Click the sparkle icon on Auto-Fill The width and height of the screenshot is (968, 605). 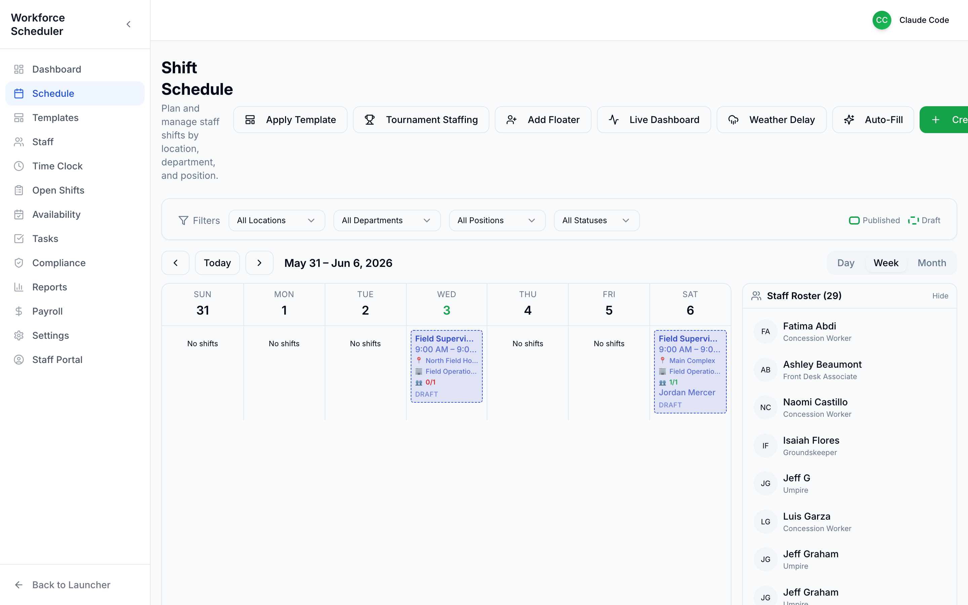click(x=849, y=120)
